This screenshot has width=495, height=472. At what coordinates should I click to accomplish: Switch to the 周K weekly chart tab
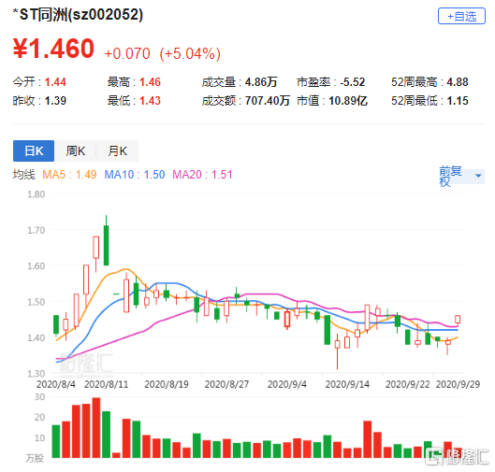pos(76,151)
